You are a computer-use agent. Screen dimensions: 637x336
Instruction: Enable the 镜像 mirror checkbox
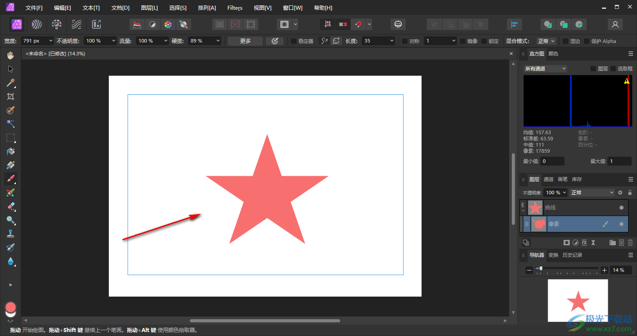click(x=463, y=41)
